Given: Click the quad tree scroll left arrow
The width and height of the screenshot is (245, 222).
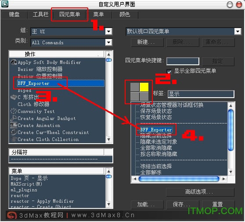Looking at the screenshot, I should point(135,179).
